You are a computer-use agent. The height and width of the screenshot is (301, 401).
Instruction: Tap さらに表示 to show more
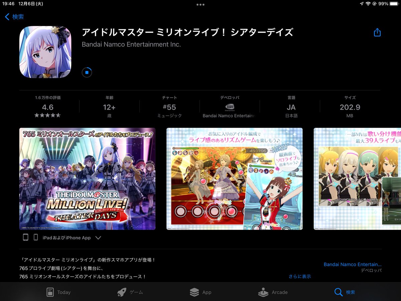(x=300, y=276)
